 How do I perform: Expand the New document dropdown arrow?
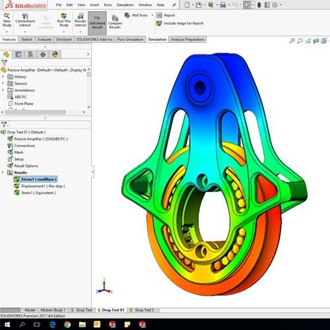[x=193, y=5]
